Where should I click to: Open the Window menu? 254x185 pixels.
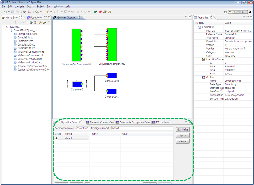[58, 6]
